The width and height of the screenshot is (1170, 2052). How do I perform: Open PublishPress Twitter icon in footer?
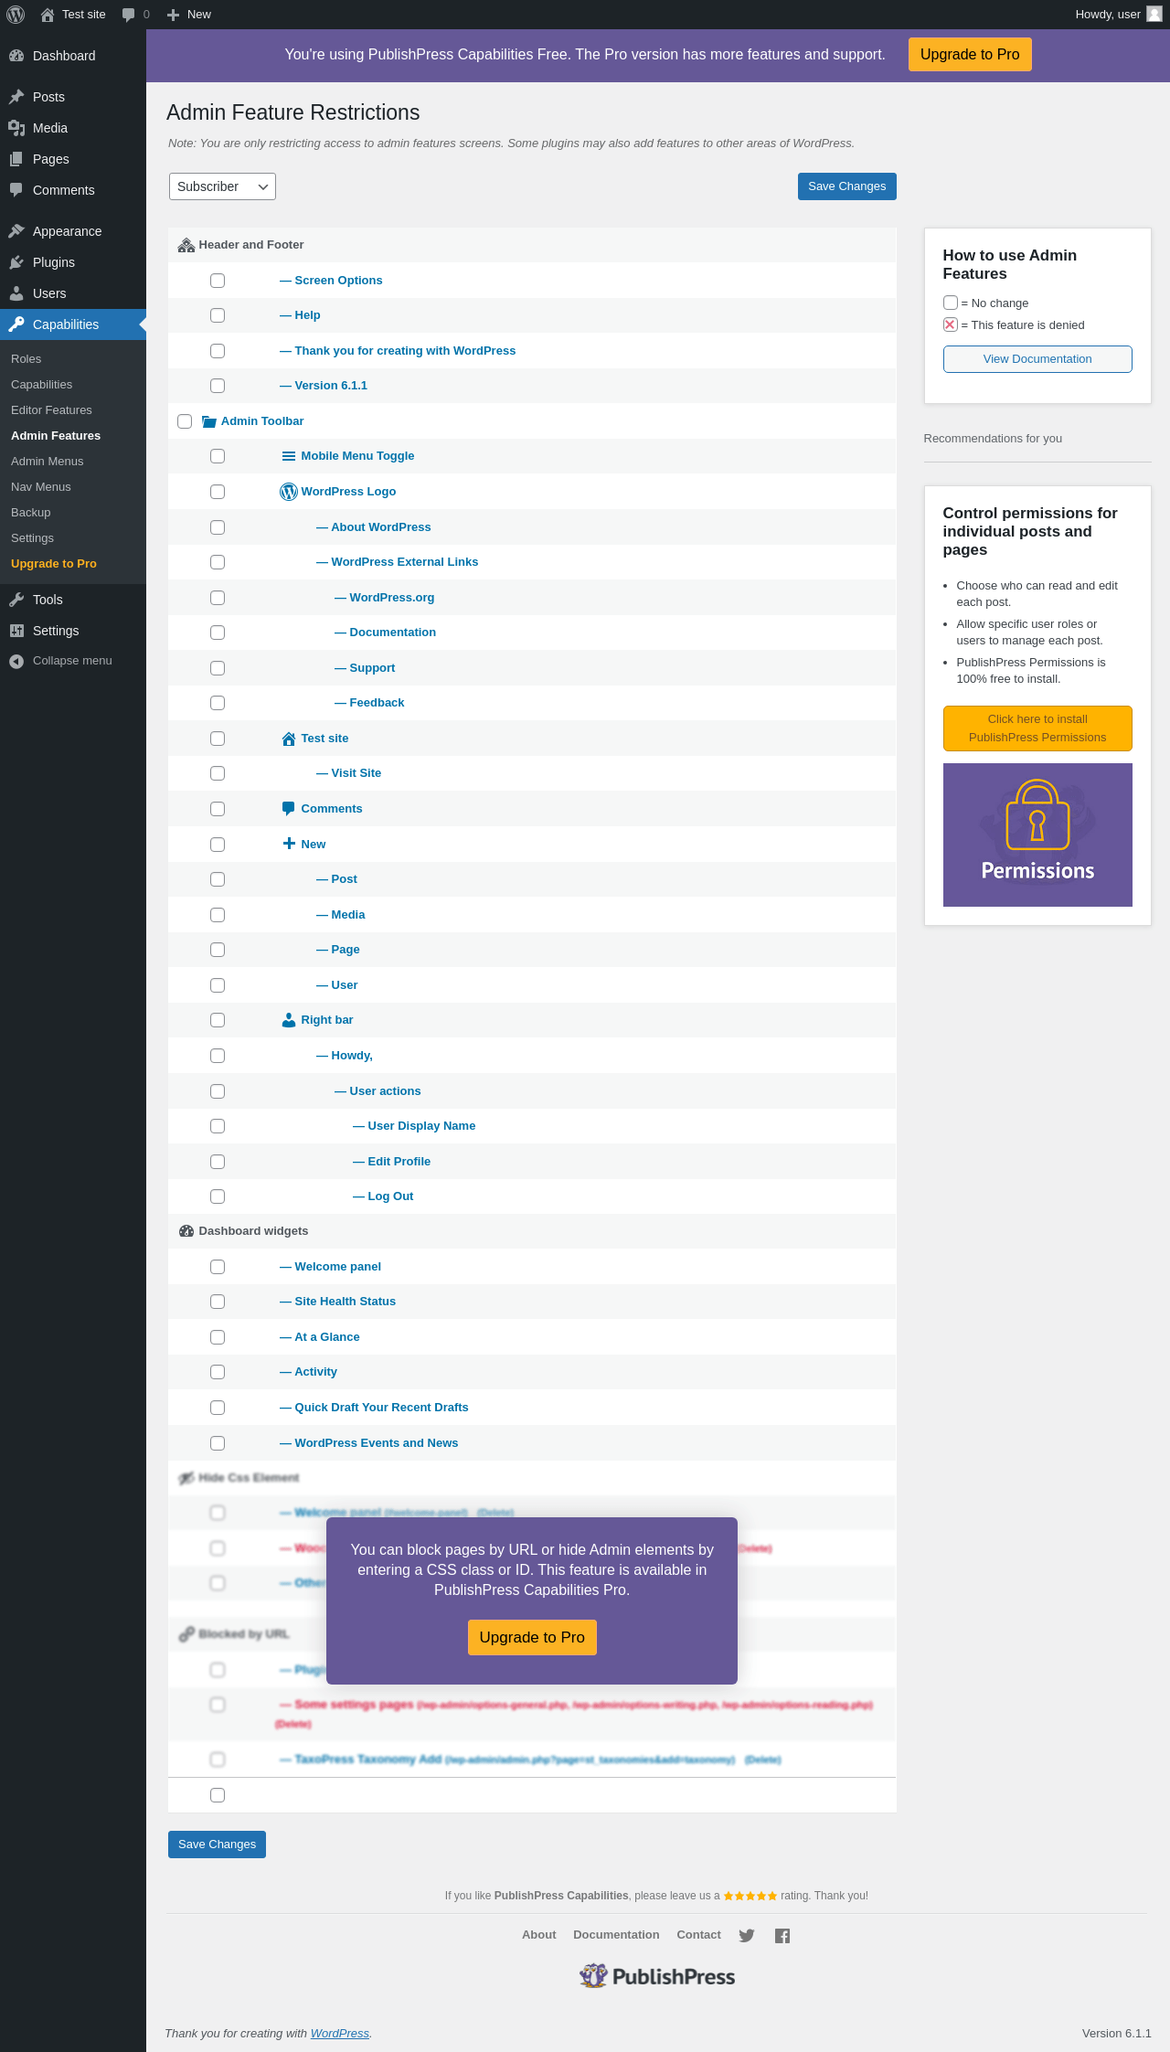click(747, 1935)
